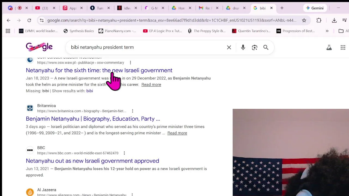Open the apps grid in bookmarks bar

click(8, 31)
